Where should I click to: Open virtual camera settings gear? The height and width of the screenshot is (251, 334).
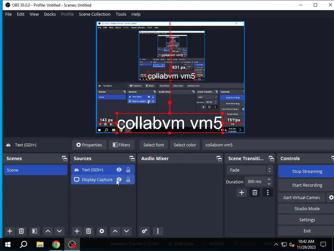click(x=331, y=198)
